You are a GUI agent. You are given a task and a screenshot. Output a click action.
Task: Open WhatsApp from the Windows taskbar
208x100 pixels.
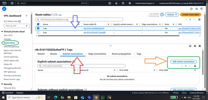pyautogui.click(x=102, y=97)
